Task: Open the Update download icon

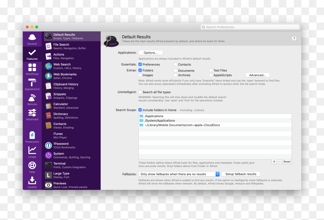Action: click(32, 180)
